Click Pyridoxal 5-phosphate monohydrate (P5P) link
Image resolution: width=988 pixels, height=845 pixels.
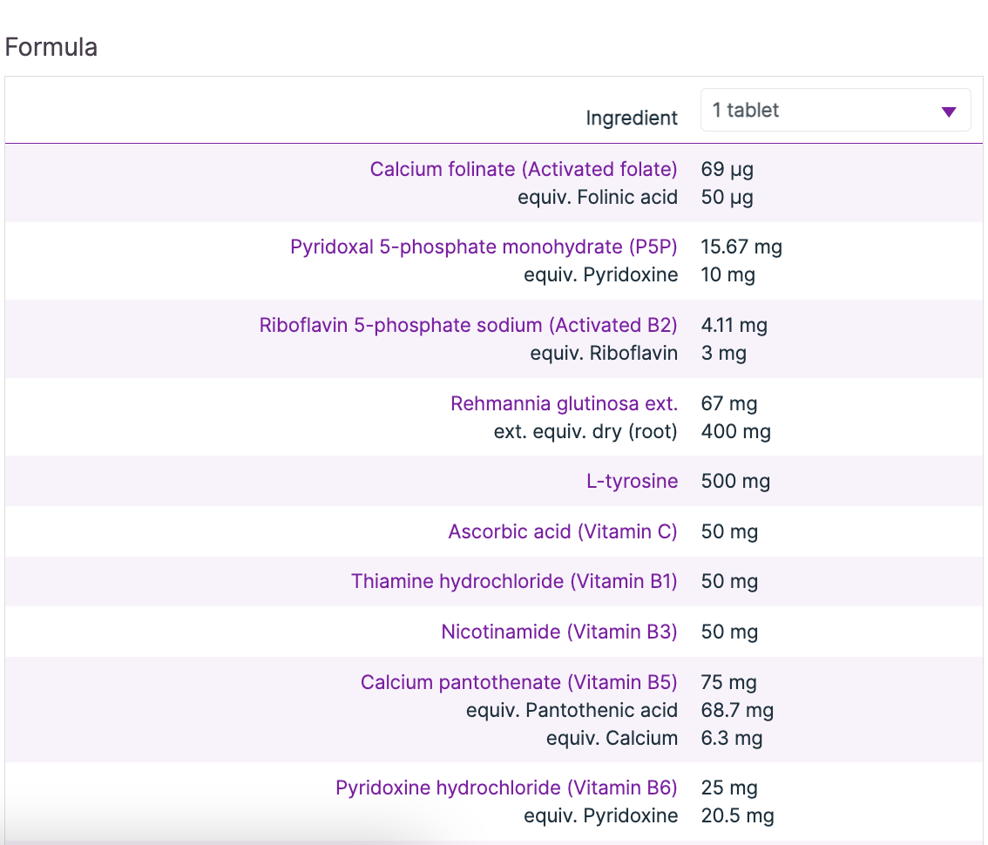(484, 247)
